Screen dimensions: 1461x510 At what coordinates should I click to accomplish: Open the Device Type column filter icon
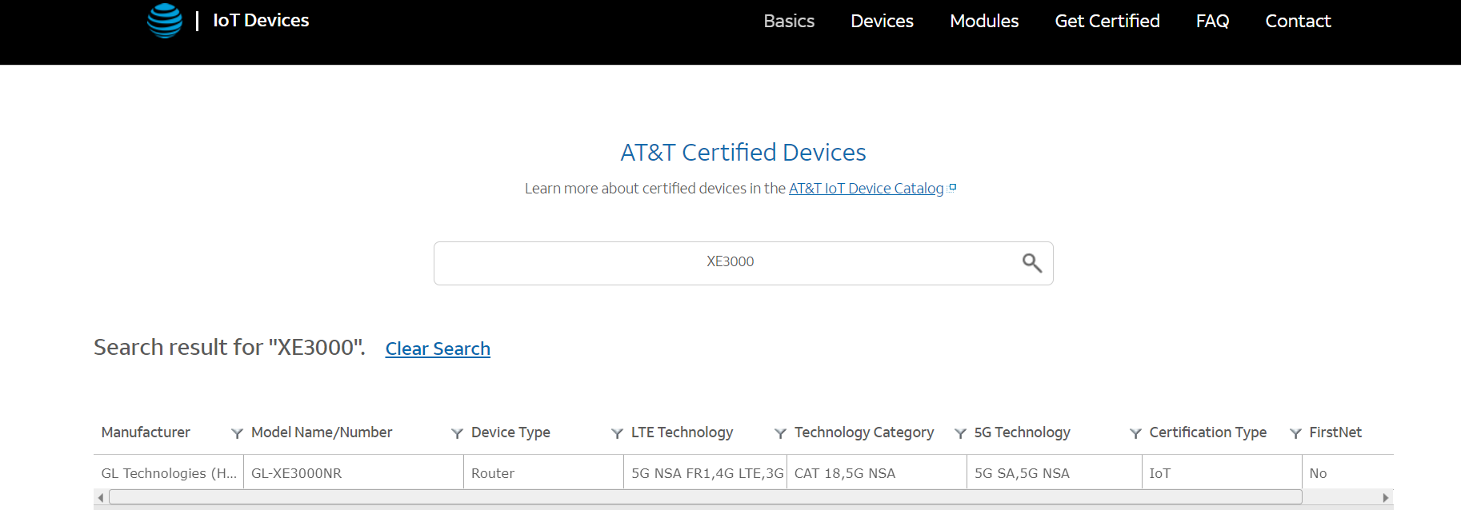pyautogui.click(x=617, y=433)
